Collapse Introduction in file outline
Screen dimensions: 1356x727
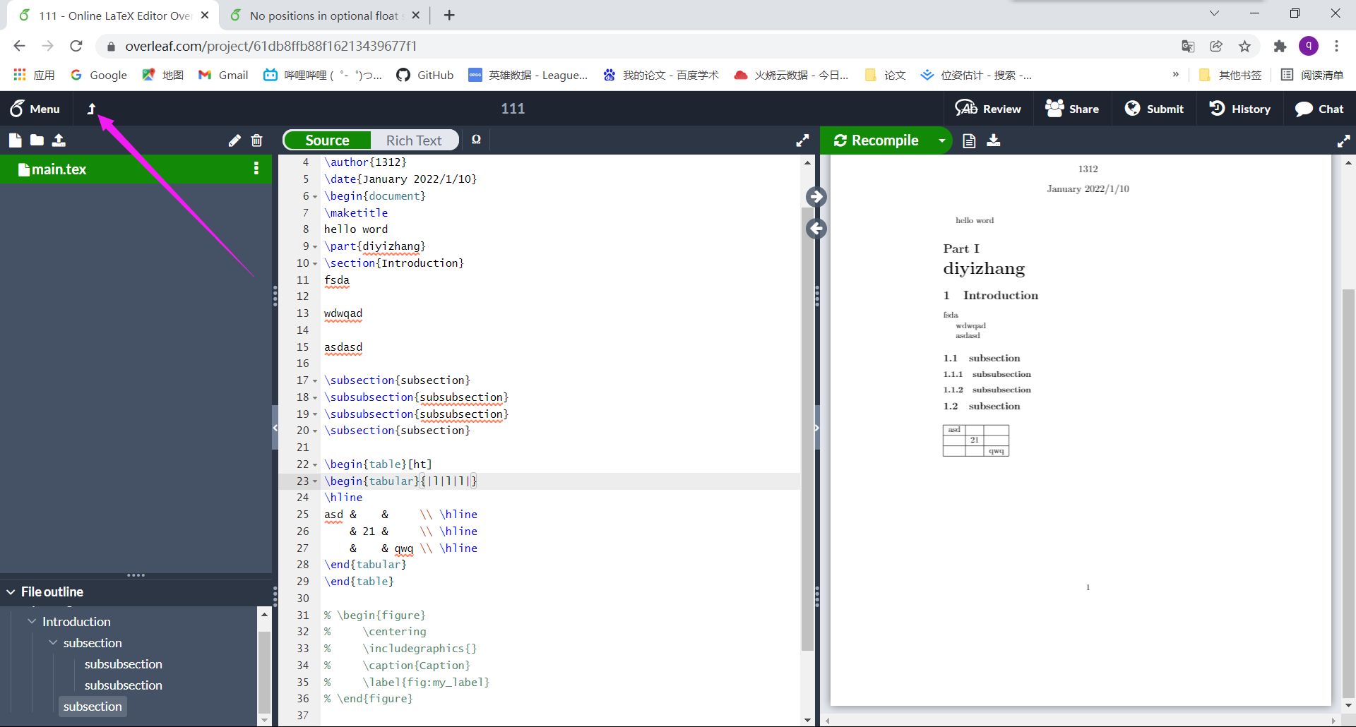click(32, 622)
